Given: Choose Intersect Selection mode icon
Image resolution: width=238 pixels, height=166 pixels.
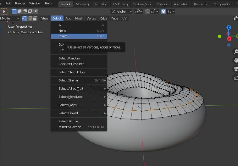Looking at the screenshot, I should [x=35, y=11].
